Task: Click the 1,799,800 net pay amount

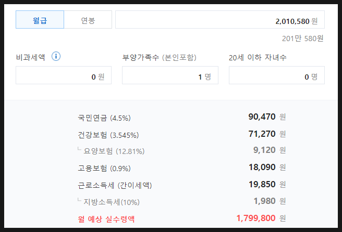Action: click(255, 218)
